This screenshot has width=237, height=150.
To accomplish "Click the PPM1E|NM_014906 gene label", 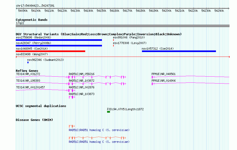I will click(x=164, y=81).
